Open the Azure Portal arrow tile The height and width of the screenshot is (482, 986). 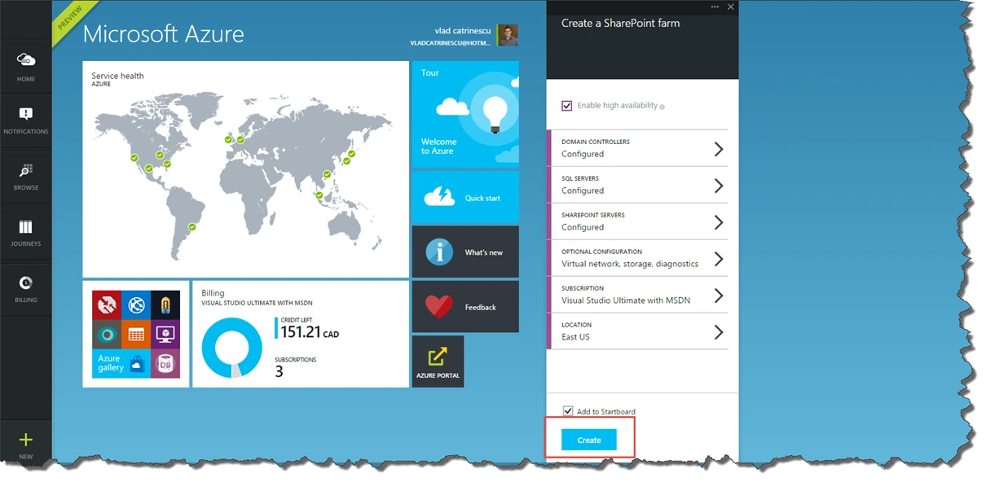pyautogui.click(x=438, y=361)
